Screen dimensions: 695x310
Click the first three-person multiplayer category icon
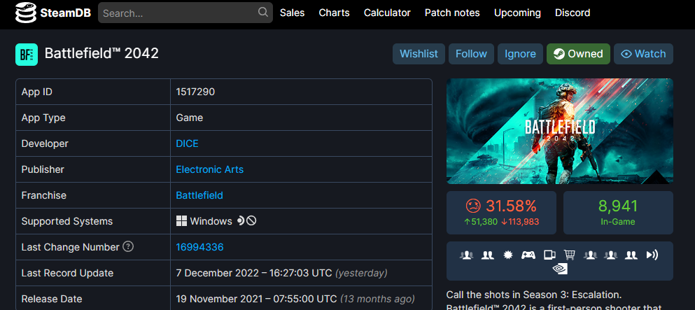coord(466,255)
